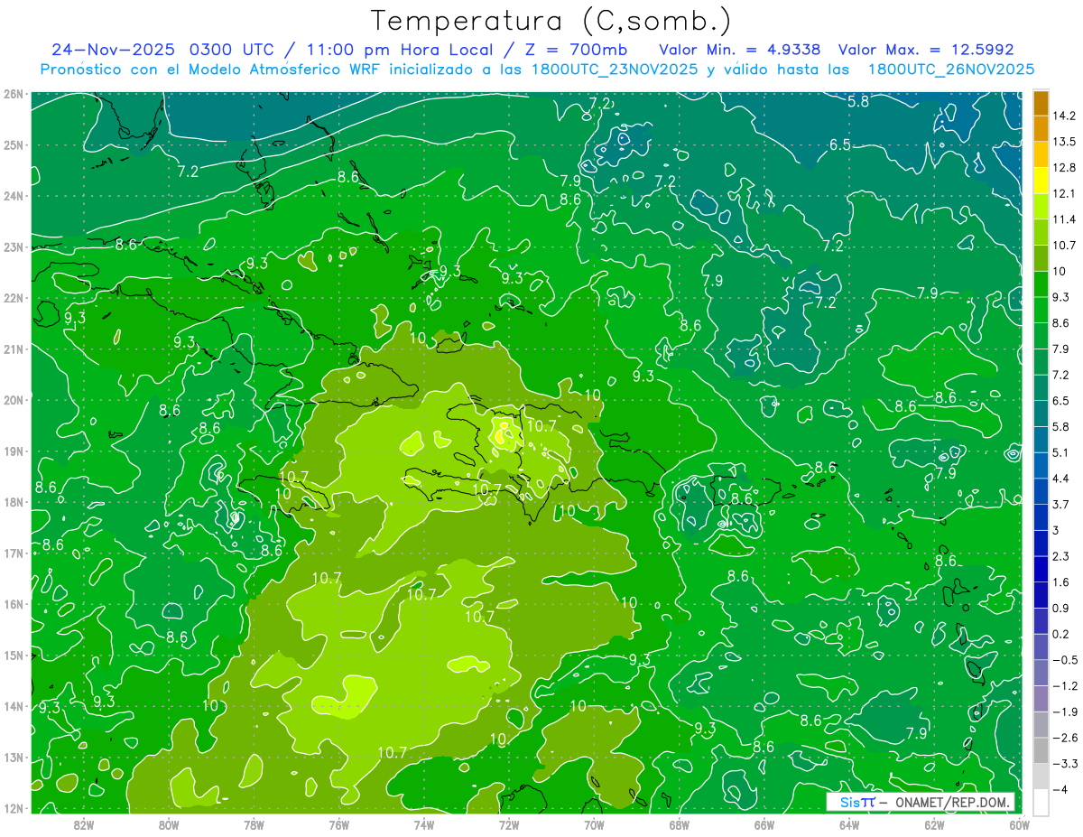Click the 12.8 label on the color scale
The height and width of the screenshot is (837, 1083).
(1065, 167)
